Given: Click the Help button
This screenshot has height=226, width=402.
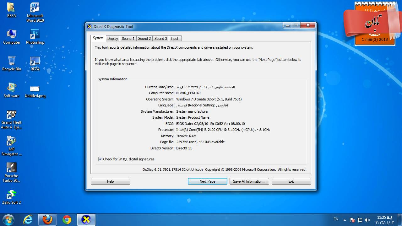Looking at the screenshot, I should point(111,181).
